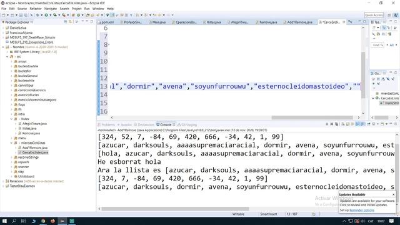Viewport: 400px width, 225px height.
Task: Click the Save All toolbar icon
Action: (x=26, y=15)
